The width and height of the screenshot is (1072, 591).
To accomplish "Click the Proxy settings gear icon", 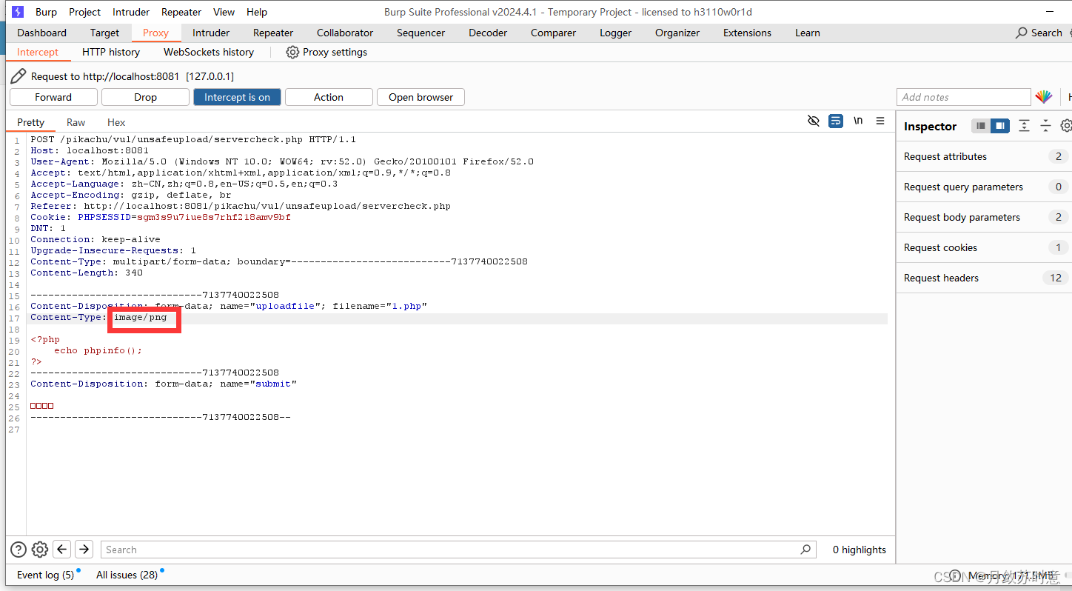I will pos(292,52).
